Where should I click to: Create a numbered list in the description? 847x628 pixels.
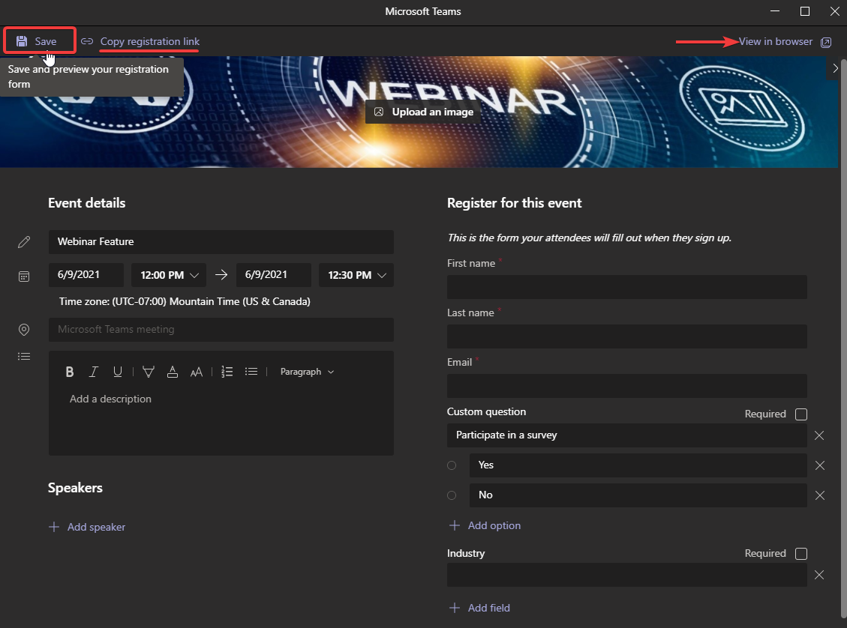click(x=227, y=371)
